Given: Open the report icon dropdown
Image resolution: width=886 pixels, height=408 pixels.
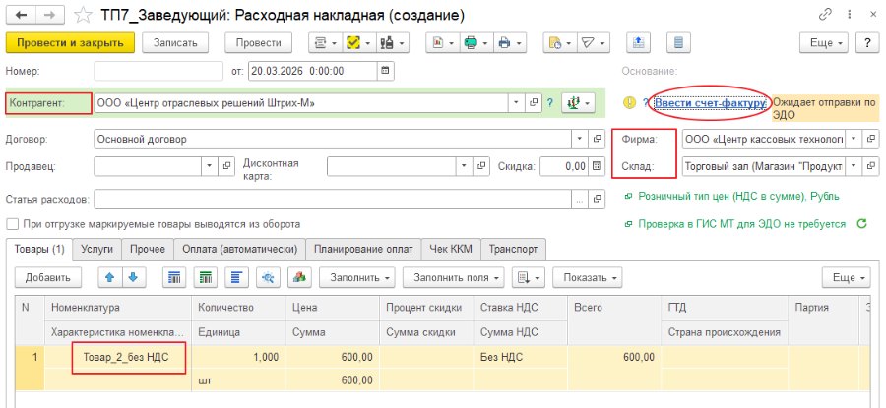Looking at the screenshot, I should 442,43.
